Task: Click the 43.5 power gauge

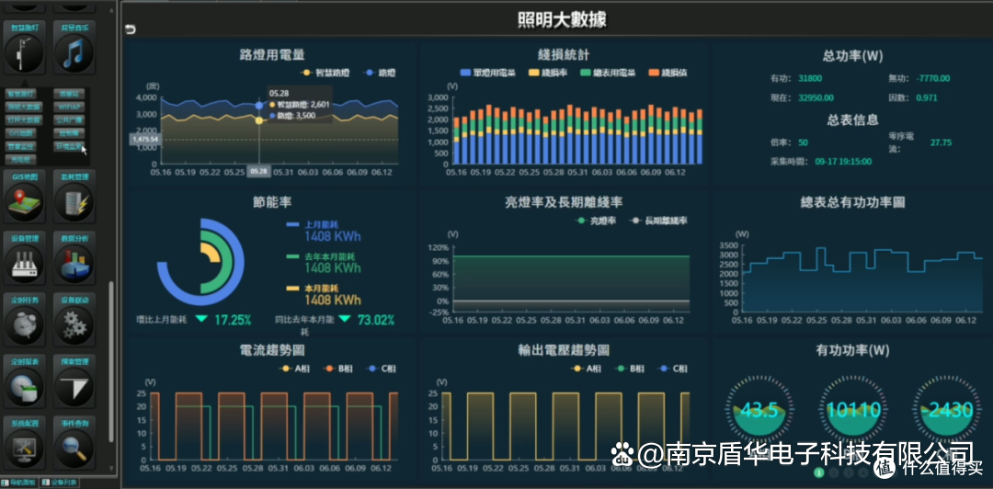Action: (759, 410)
